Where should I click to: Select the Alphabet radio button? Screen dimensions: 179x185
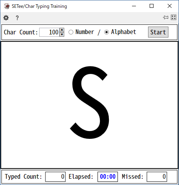coord(107,32)
